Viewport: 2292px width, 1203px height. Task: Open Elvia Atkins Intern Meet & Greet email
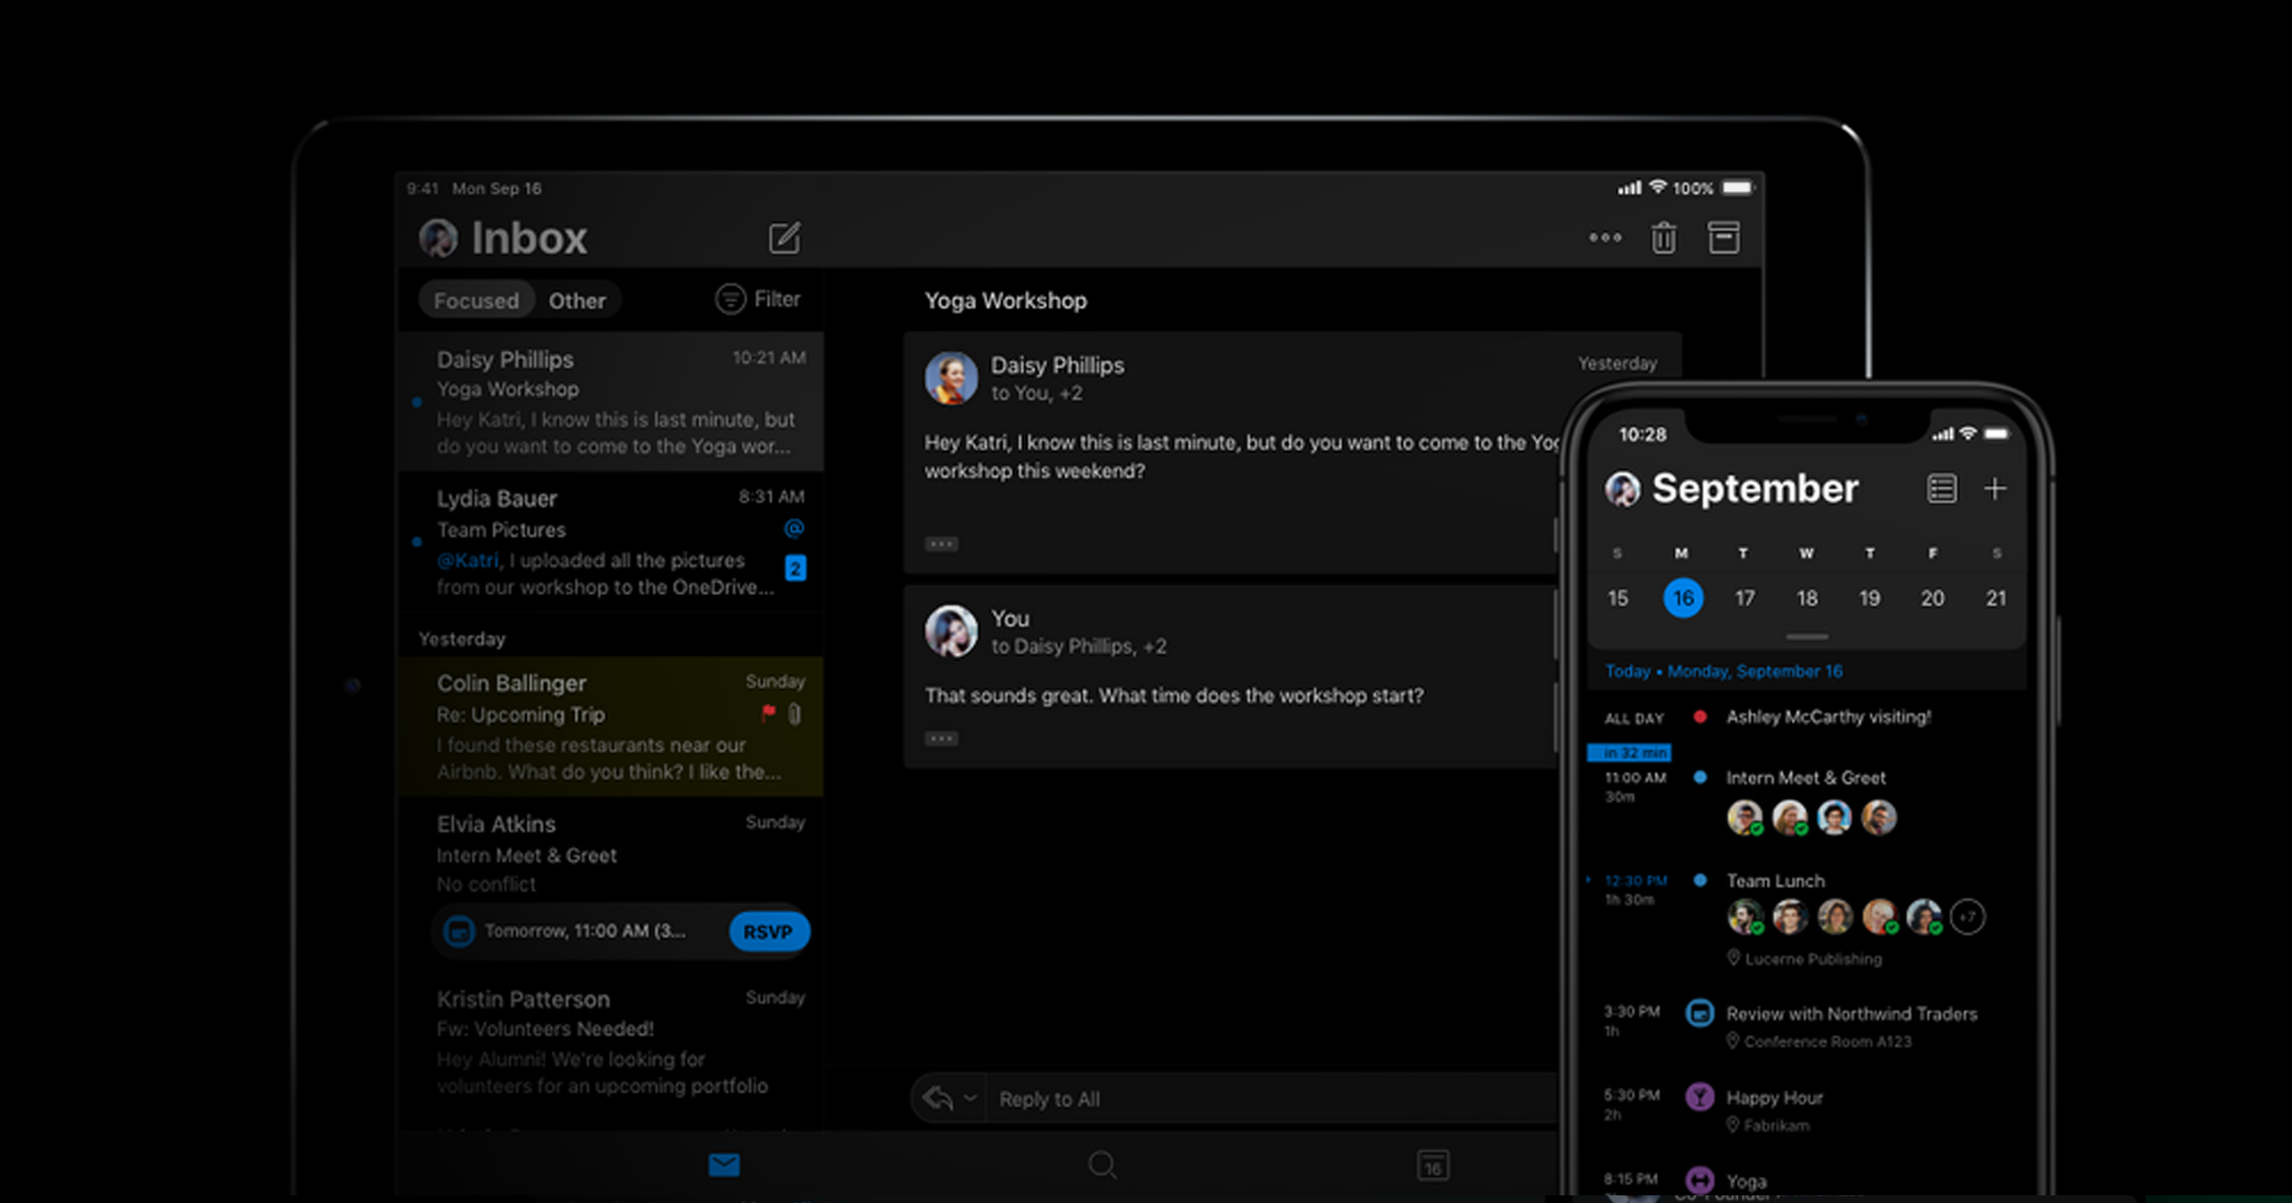(611, 880)
